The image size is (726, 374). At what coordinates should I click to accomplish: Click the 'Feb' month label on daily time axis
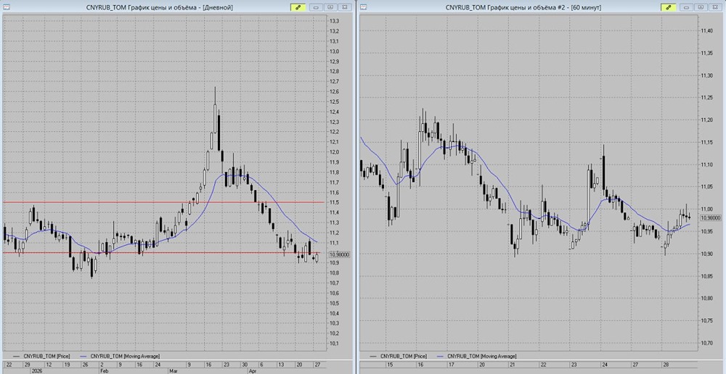[x=104, y=370]
